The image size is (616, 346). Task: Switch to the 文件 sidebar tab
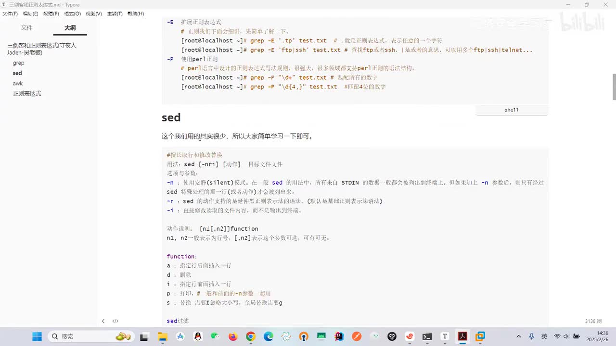(26, 28)
